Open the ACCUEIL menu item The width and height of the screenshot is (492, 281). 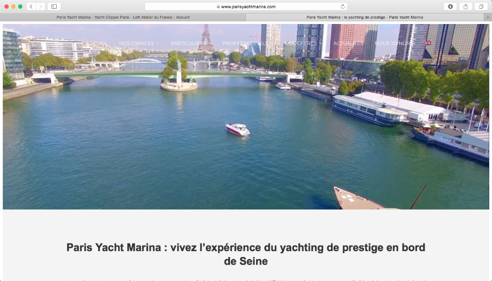coord(97,43)
